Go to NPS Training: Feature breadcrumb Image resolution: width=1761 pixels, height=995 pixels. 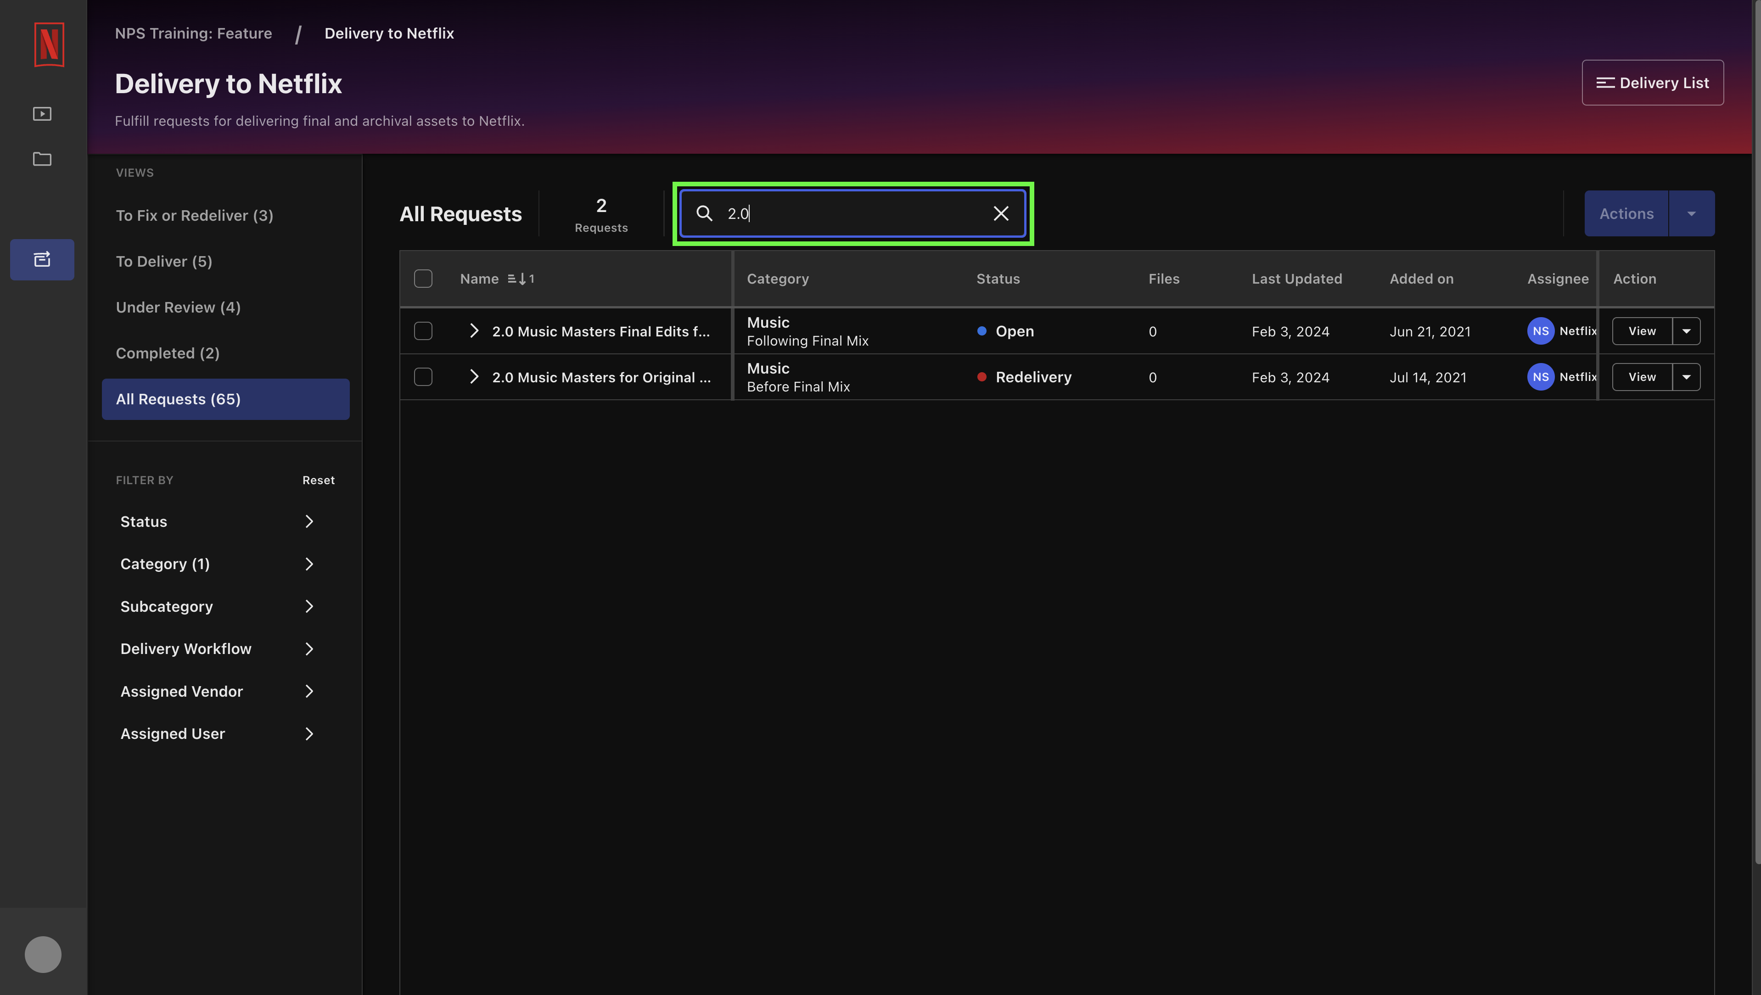193,33
